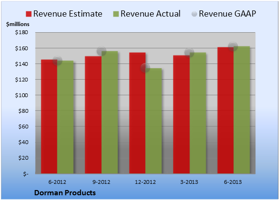
Task: Select the green actual bar for 3-2013
Action: [x=198, y=113]
